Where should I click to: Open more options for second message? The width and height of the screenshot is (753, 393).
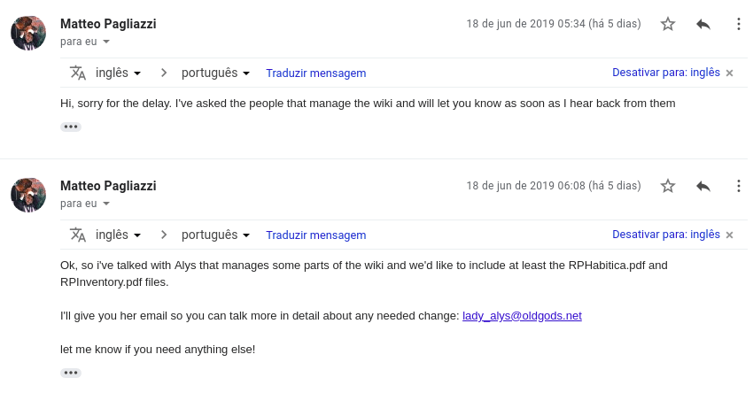739,186
